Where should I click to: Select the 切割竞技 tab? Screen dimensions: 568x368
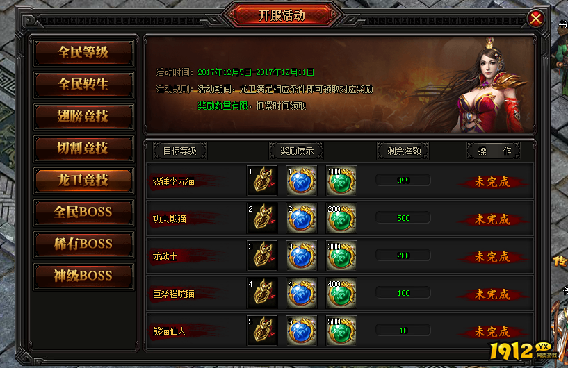pyautogui.click(x=83, y=149)
